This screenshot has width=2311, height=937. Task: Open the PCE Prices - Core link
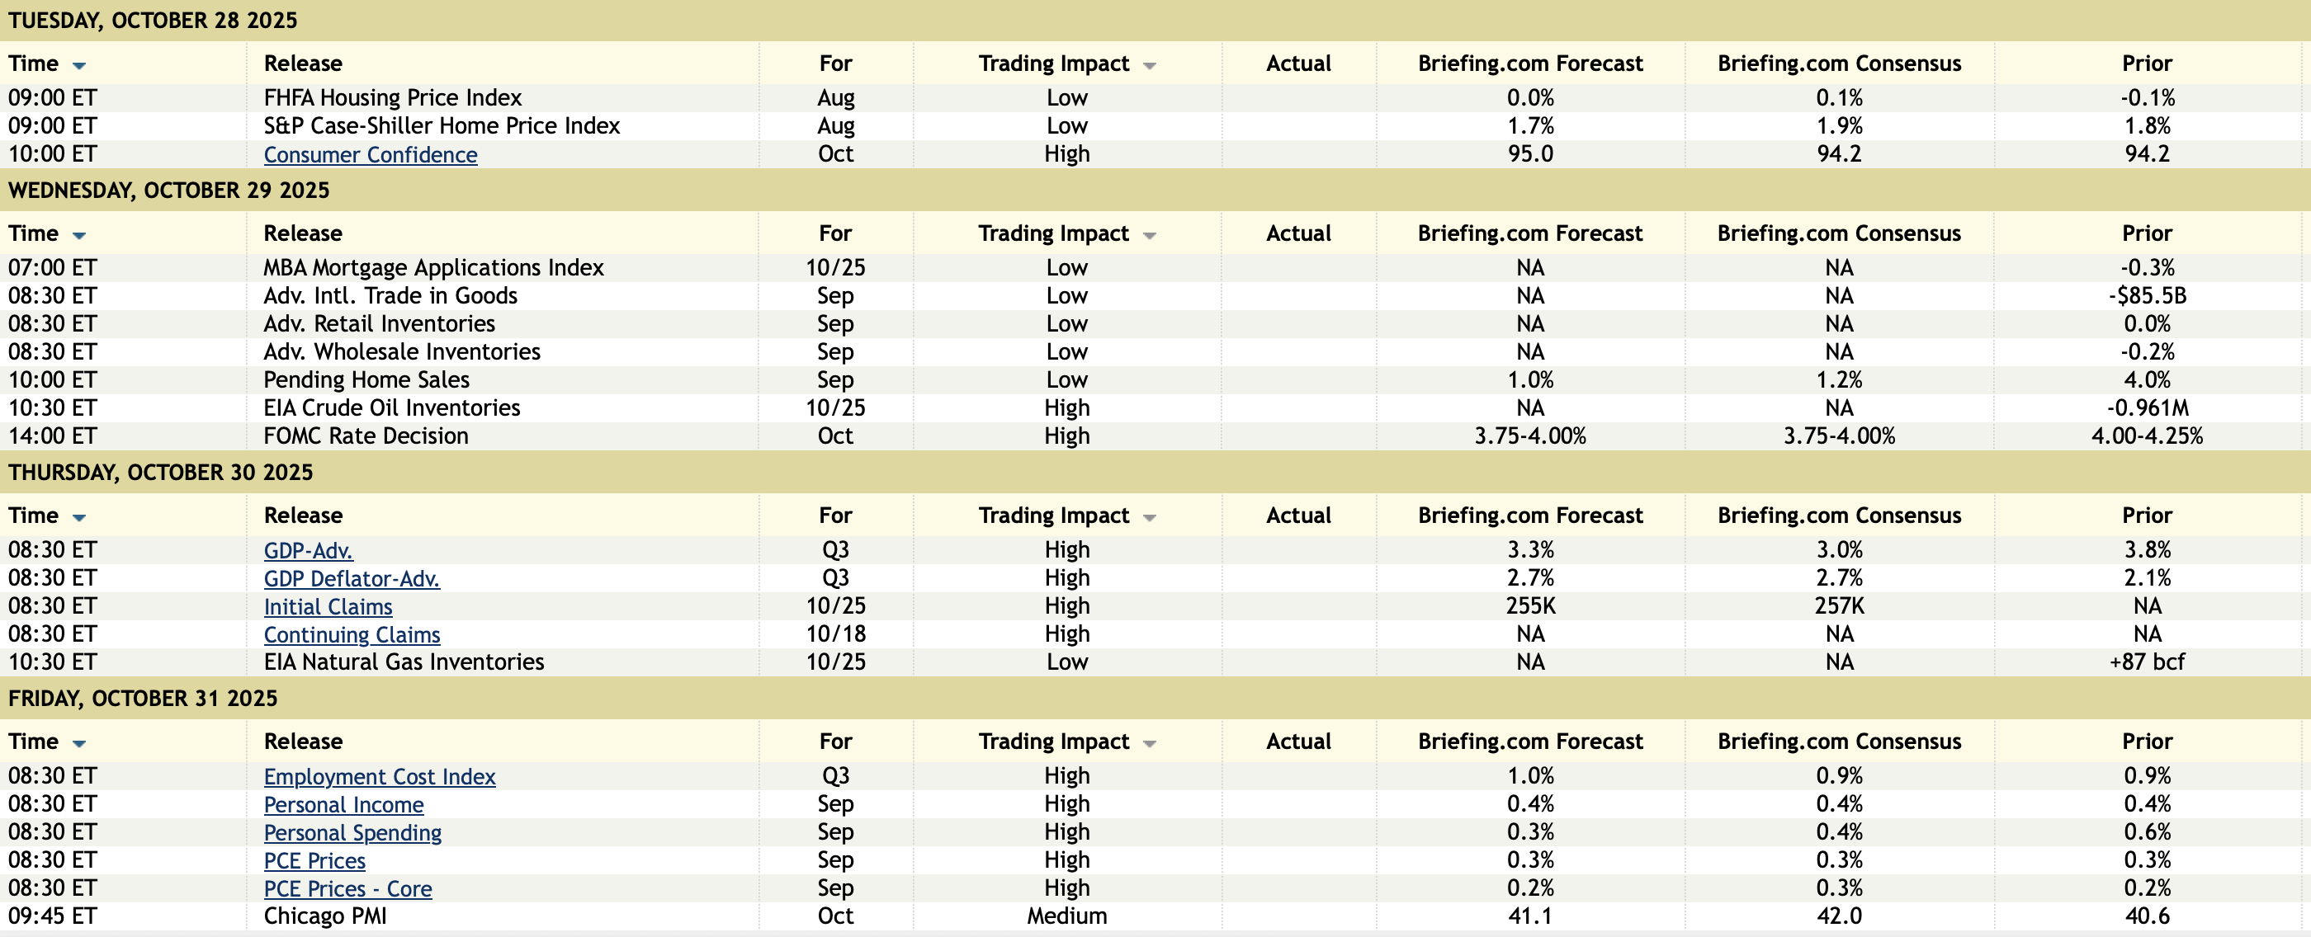coord(347,888)
